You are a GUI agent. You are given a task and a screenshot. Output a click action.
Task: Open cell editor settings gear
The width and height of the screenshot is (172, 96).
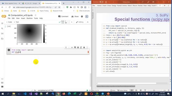pos(78,47)
